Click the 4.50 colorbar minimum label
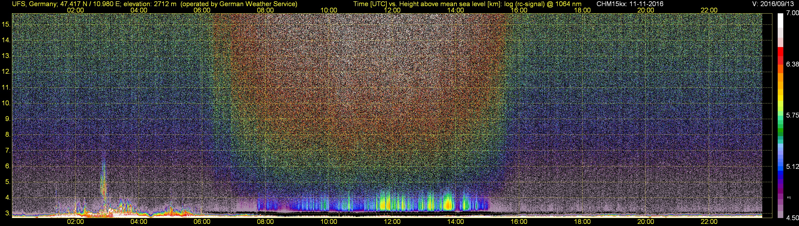This screenshot has height=226, width=799. tap(792, 218)
